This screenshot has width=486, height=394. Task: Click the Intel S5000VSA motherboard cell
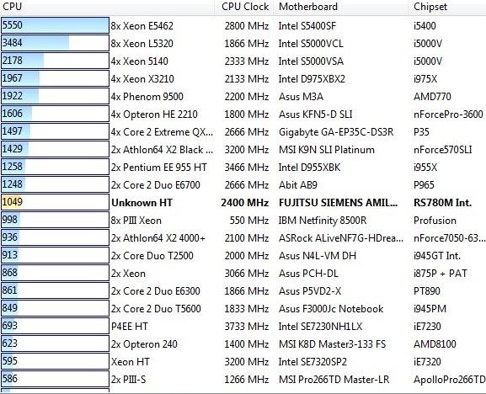click(x=311, y=61)
